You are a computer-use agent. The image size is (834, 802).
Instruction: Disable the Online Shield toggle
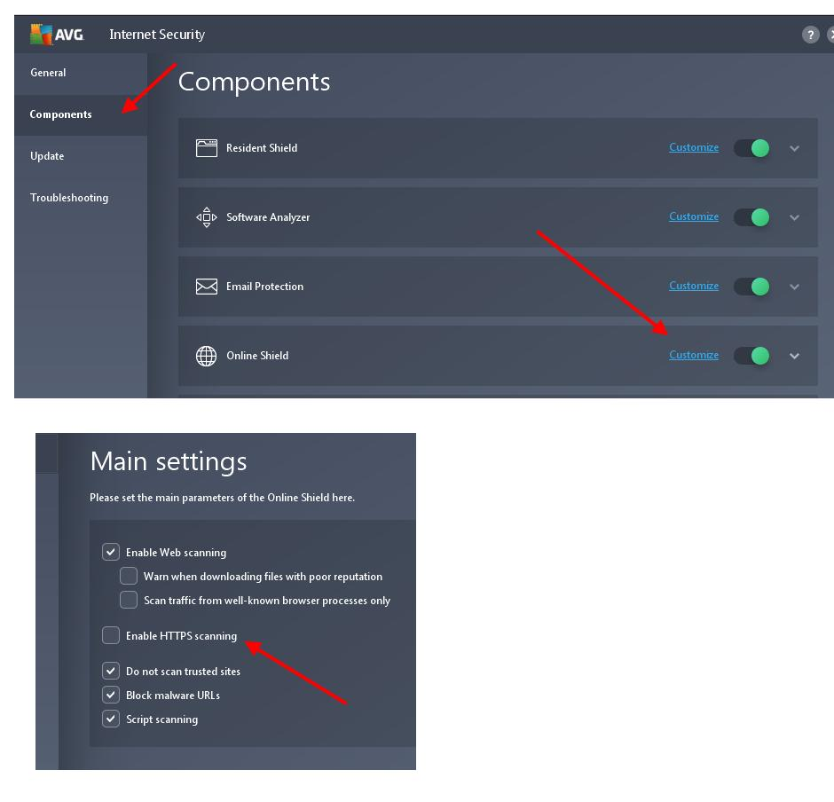[x=751, y=355]
